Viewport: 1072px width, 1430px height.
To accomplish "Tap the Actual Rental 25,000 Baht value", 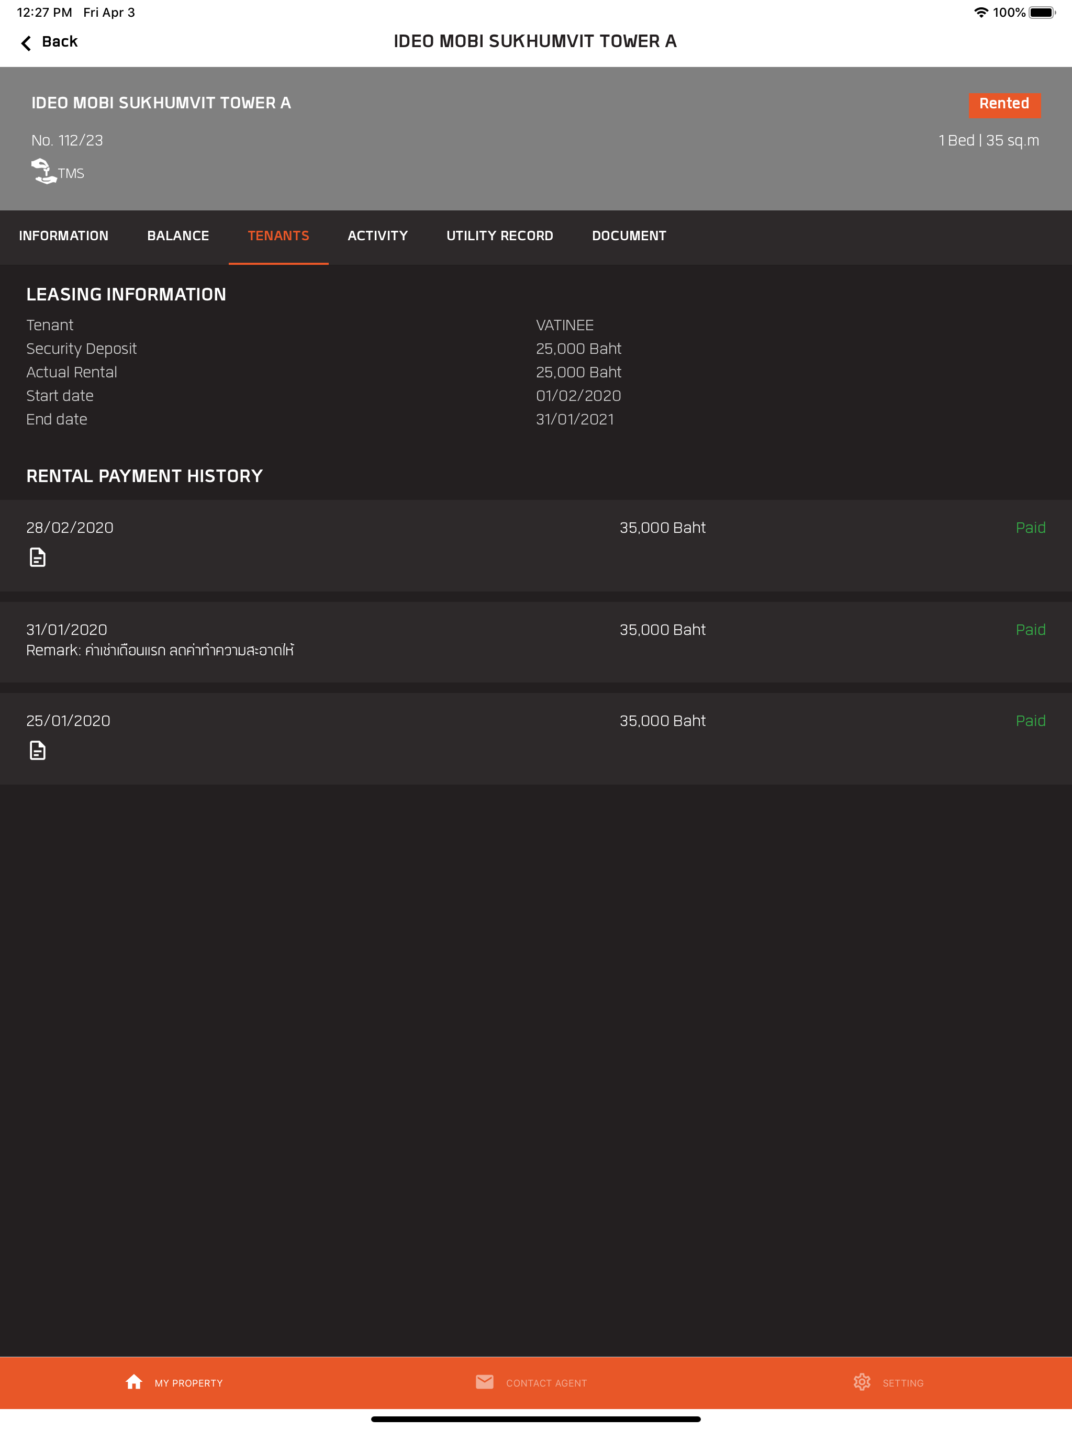I will coord(578,372).
